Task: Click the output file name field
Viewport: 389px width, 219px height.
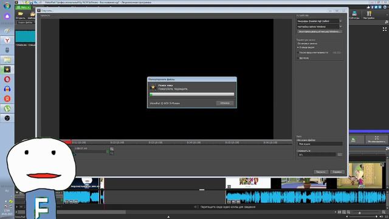Action: [x=320, y=144]
